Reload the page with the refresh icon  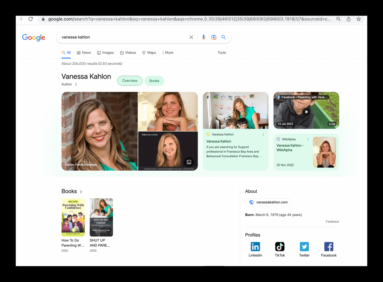tap(31, 19)
